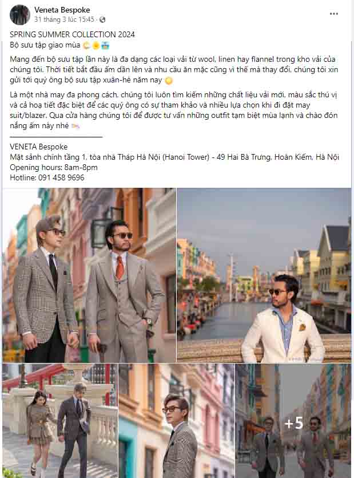Click the moon emoji in the collection subtitle
Viewport: 354px width, 478px height.
87,45
